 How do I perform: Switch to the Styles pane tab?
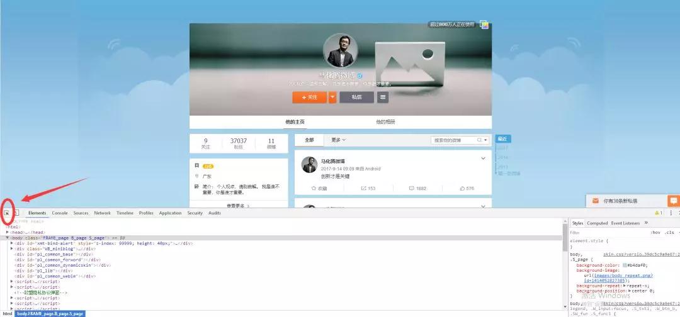click(577, 223)
